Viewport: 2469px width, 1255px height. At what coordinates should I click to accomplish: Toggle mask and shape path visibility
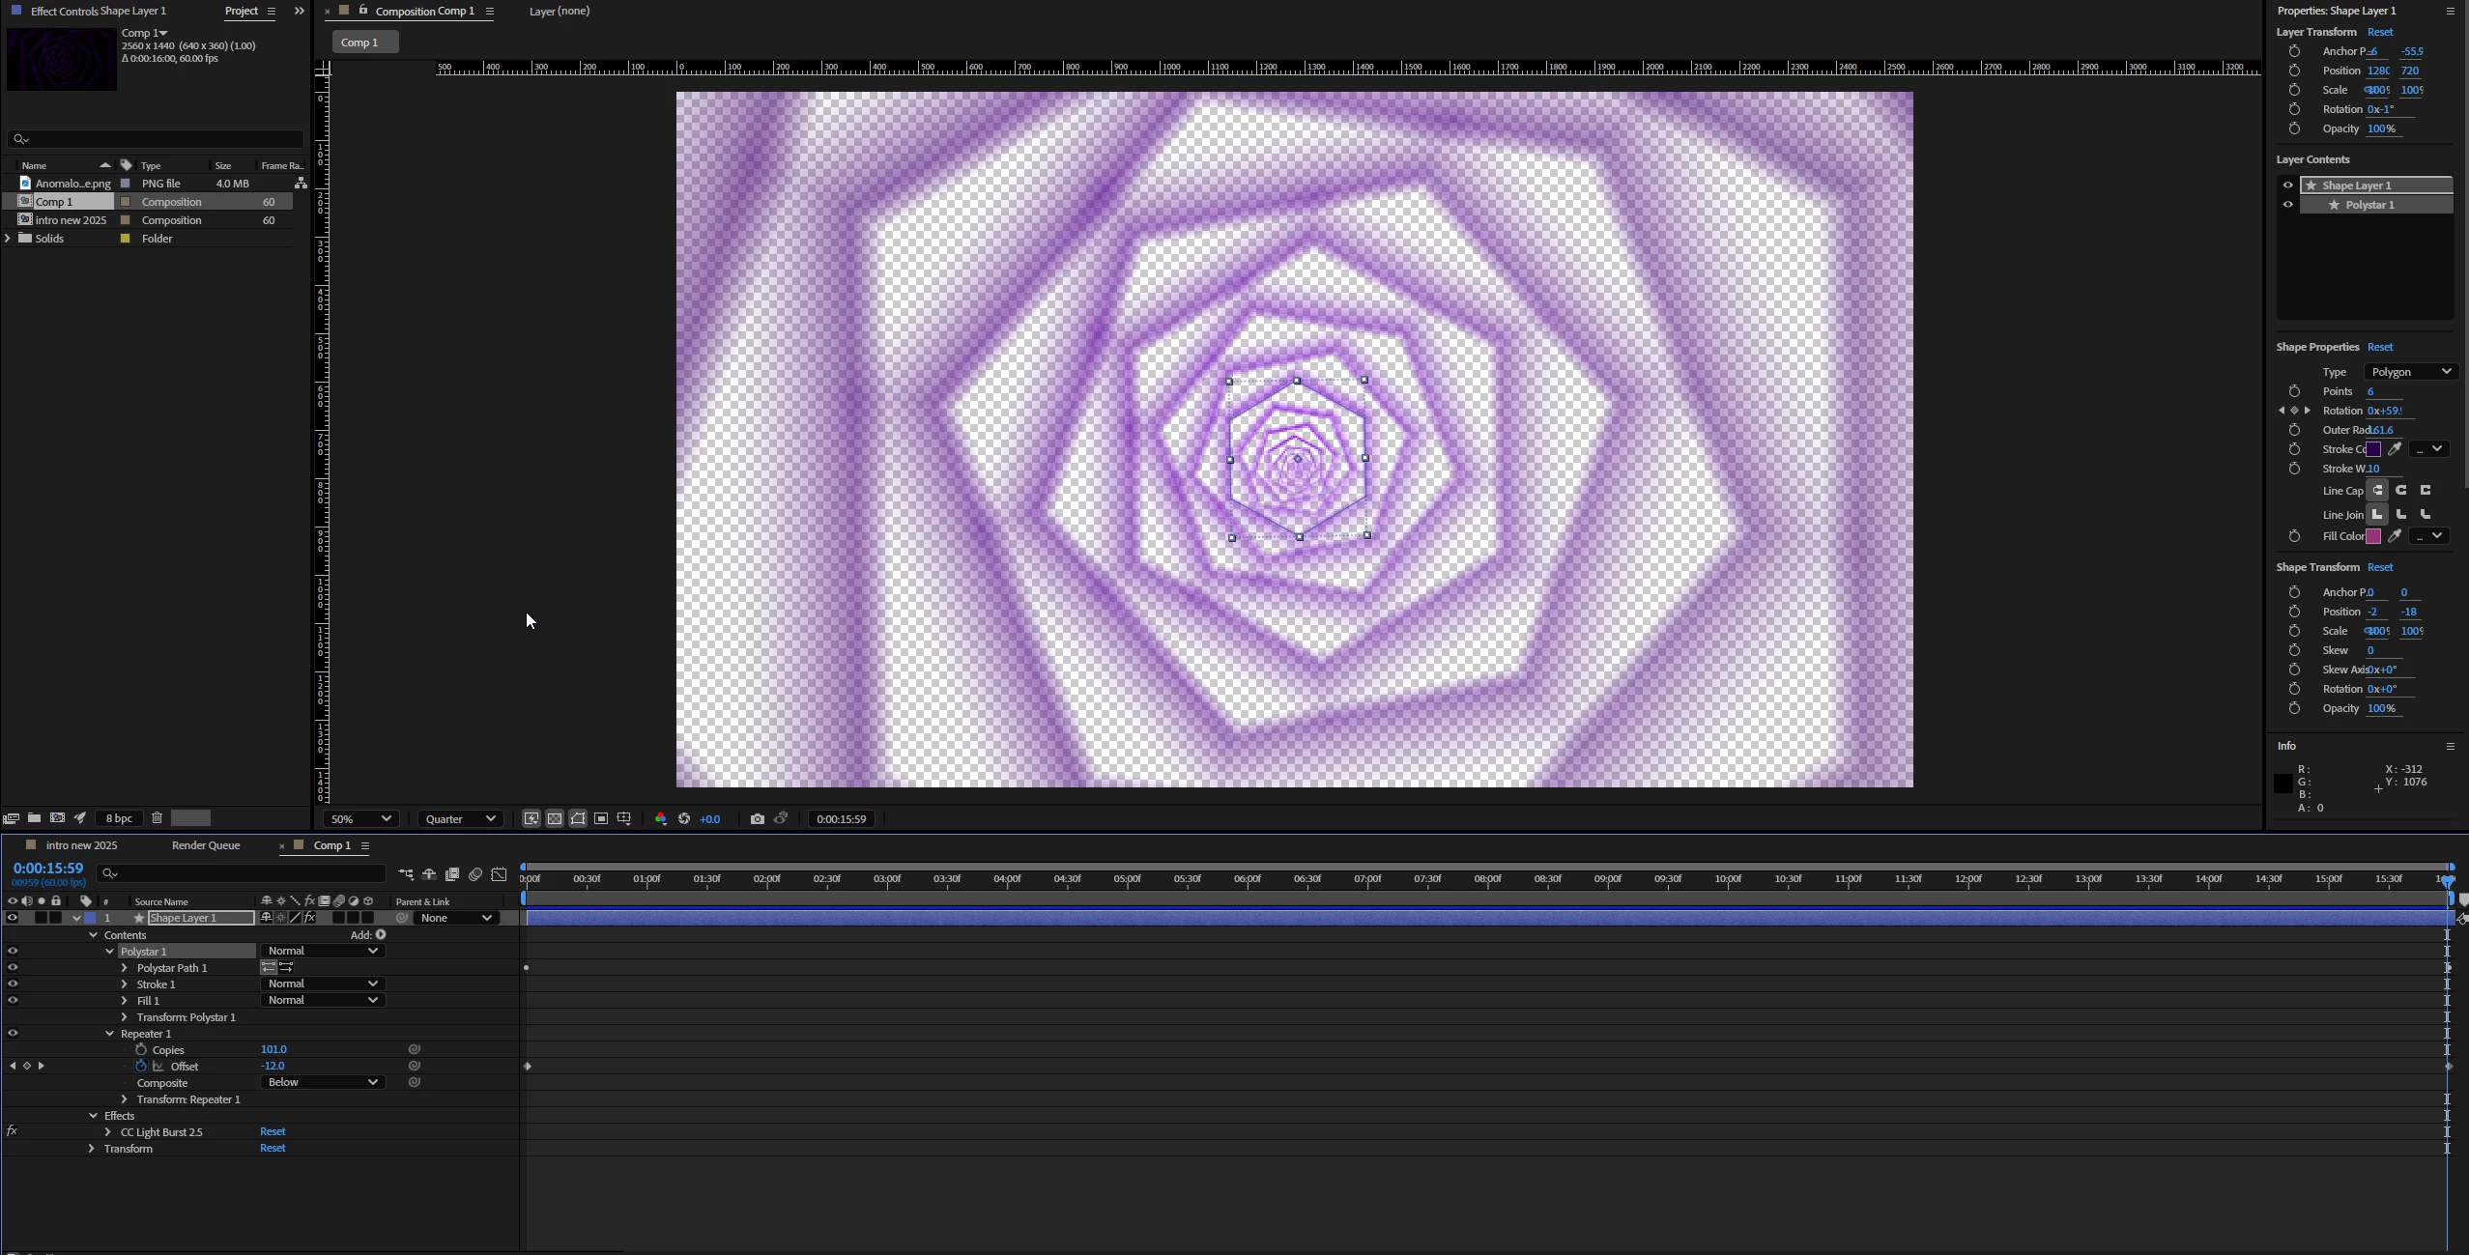click(578, 819)
